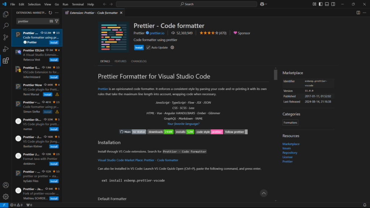Click the installs 52M badge
This screenshot has height=208, width=370.
click(x=184, y=132)
